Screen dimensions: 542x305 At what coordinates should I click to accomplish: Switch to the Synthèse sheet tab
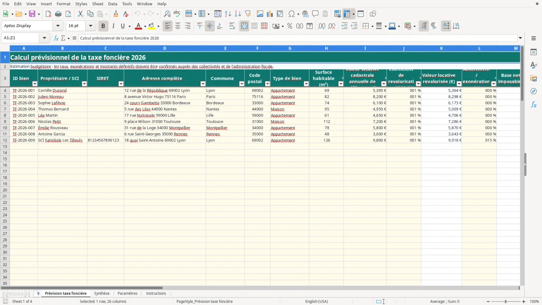coord(102,294)
